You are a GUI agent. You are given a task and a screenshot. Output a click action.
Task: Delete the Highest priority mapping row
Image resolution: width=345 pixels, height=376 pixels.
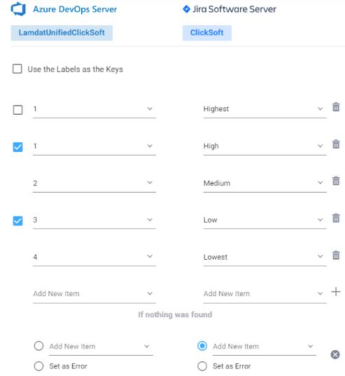[336, 107]
